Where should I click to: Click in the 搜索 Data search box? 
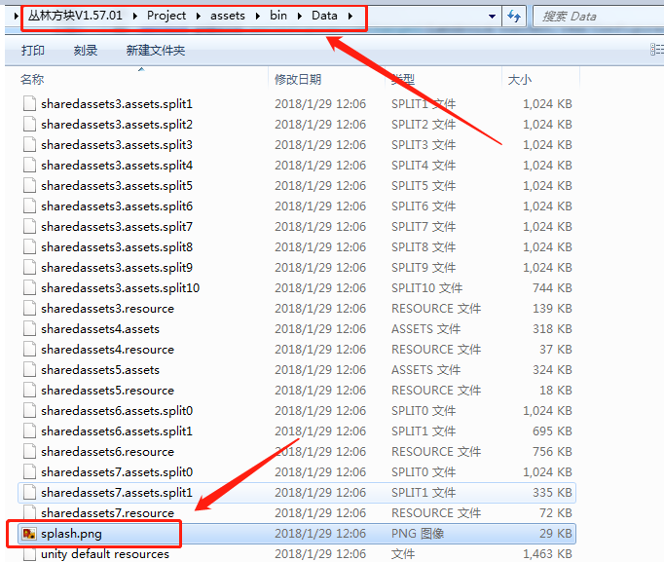[594, 17]
